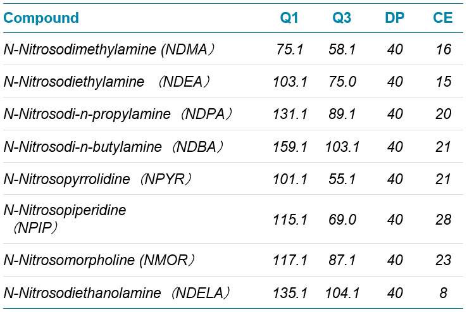467x312 pixels.
Task: Click the Compound column header
Action: (x=41, y=18)
